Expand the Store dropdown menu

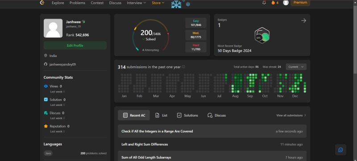coord(158,3)
